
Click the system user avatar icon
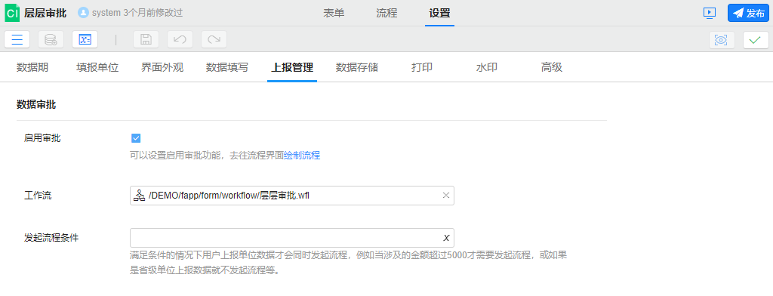pos(83,13)
